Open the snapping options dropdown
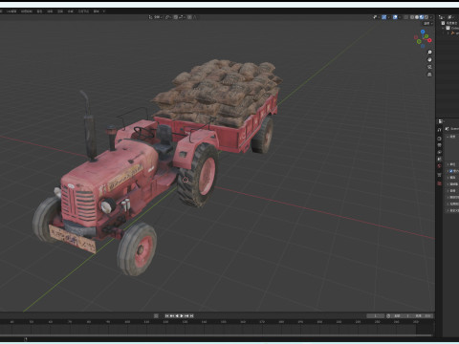The height and width of the screenshot is (344, 459). point(182,17)
